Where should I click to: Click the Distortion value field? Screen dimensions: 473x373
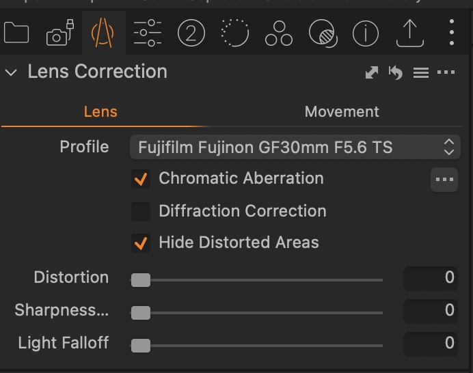click(431, 278)
